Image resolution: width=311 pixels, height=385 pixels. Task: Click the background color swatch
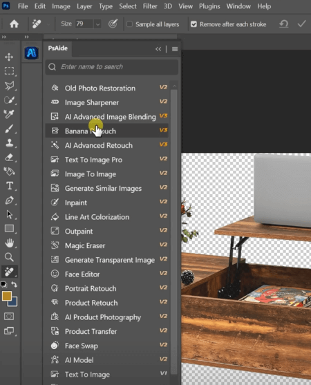pyautogui.click(x=14, y=303)
